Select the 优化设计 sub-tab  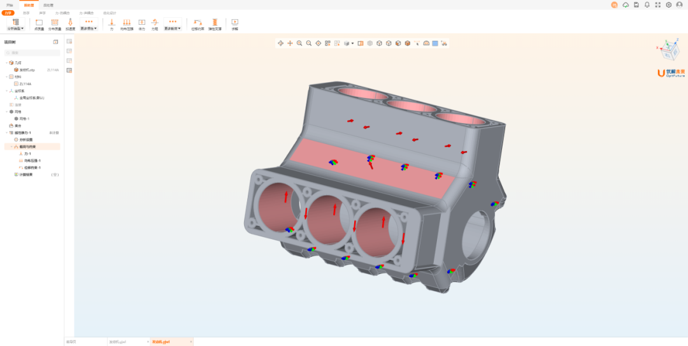pyautogui.click(x=110, y=13)
